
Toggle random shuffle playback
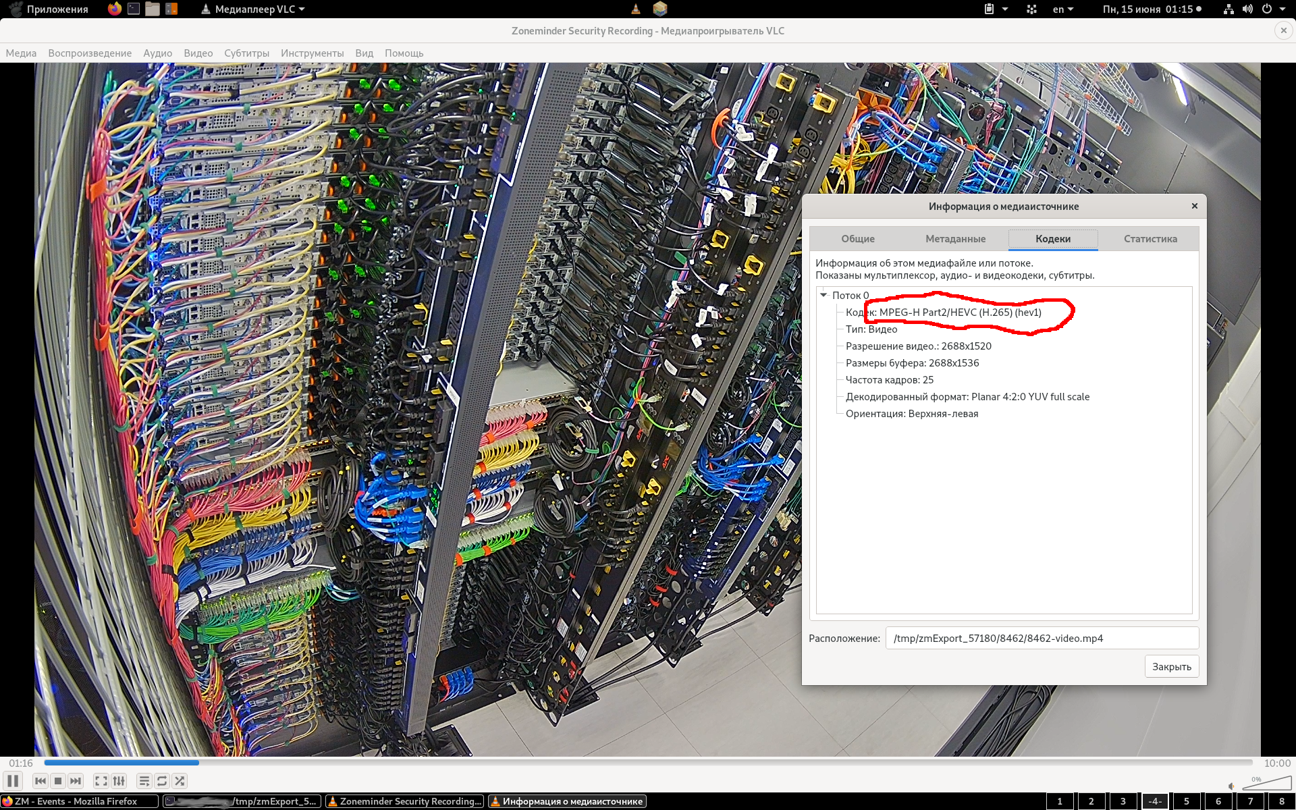coord(180,781)
